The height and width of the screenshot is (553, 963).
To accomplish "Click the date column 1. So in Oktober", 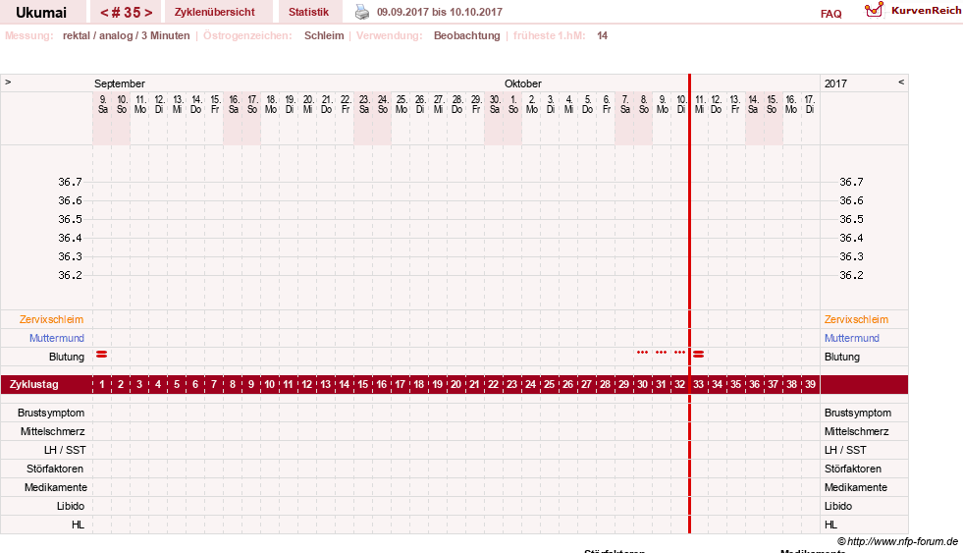I will [512, 104].
